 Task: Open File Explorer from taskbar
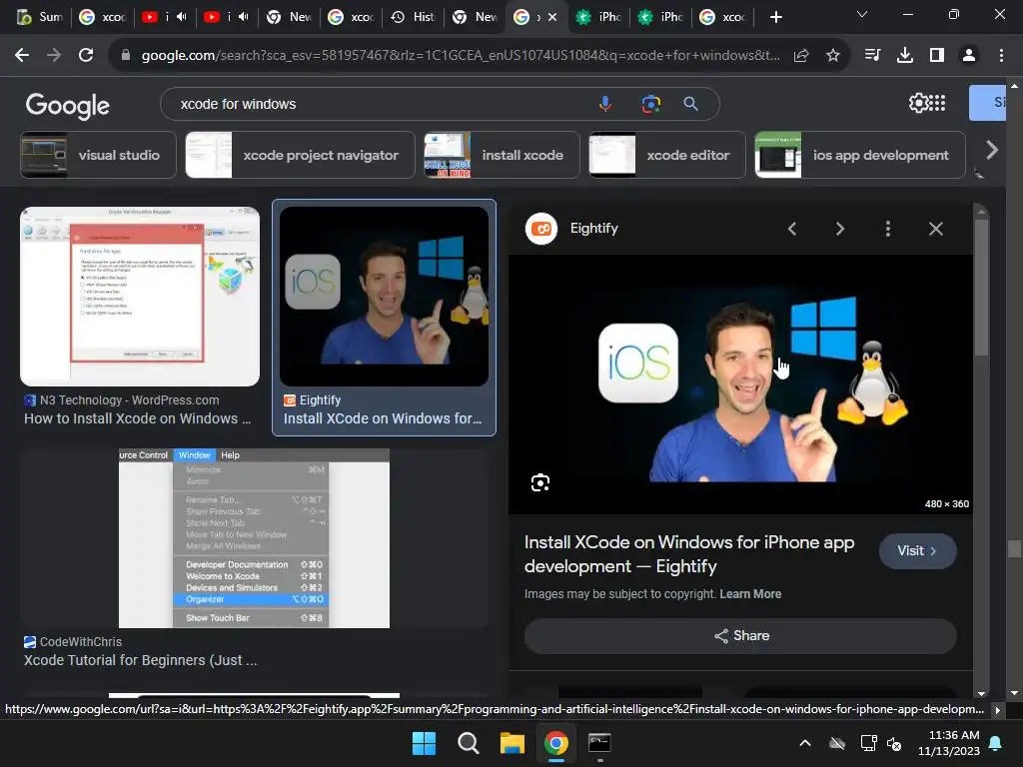[512, 743]
